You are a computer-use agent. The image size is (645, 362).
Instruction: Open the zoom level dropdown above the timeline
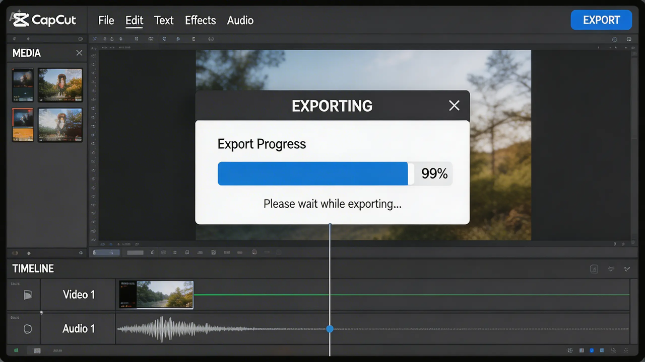pyautogui.click(x=106, y=252)
